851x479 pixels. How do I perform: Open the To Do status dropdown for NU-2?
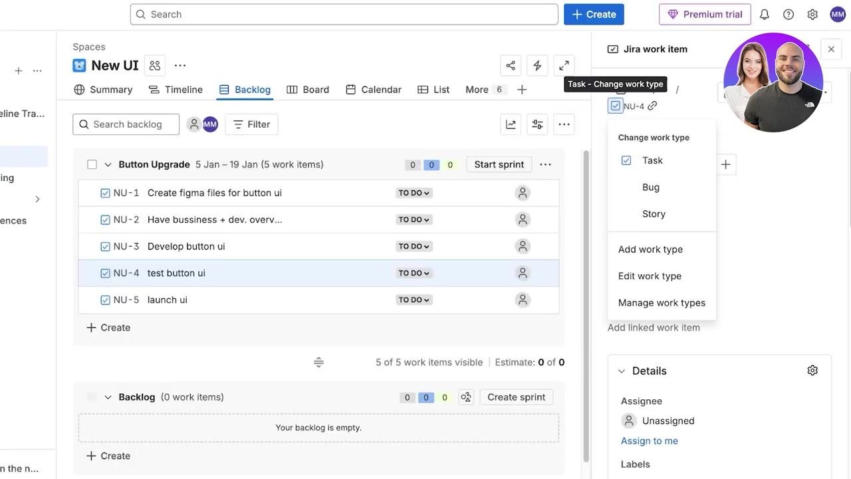click(x=414, y=220)
